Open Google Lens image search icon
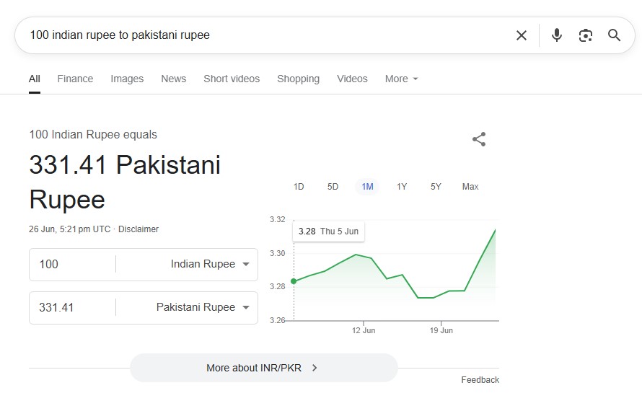This screenshot has height=406, width=642. tap(585, 35)
